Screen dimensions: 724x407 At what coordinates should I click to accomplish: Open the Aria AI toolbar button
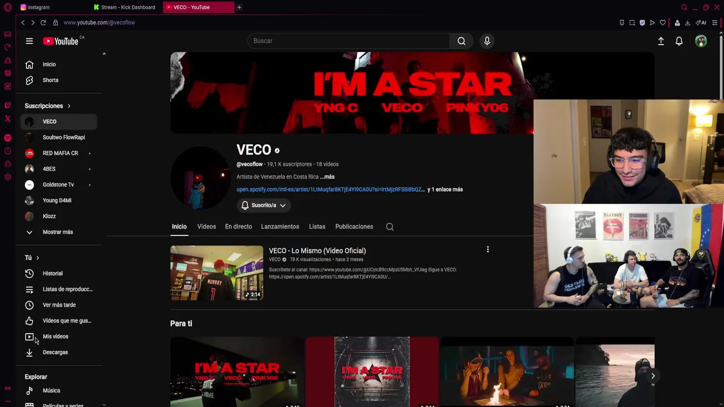tap(701, 23)
